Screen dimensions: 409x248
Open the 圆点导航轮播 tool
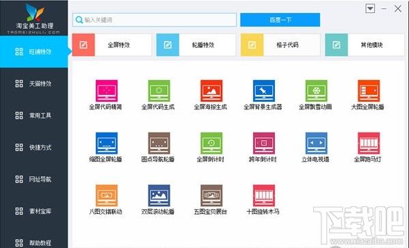click(159, 143)
